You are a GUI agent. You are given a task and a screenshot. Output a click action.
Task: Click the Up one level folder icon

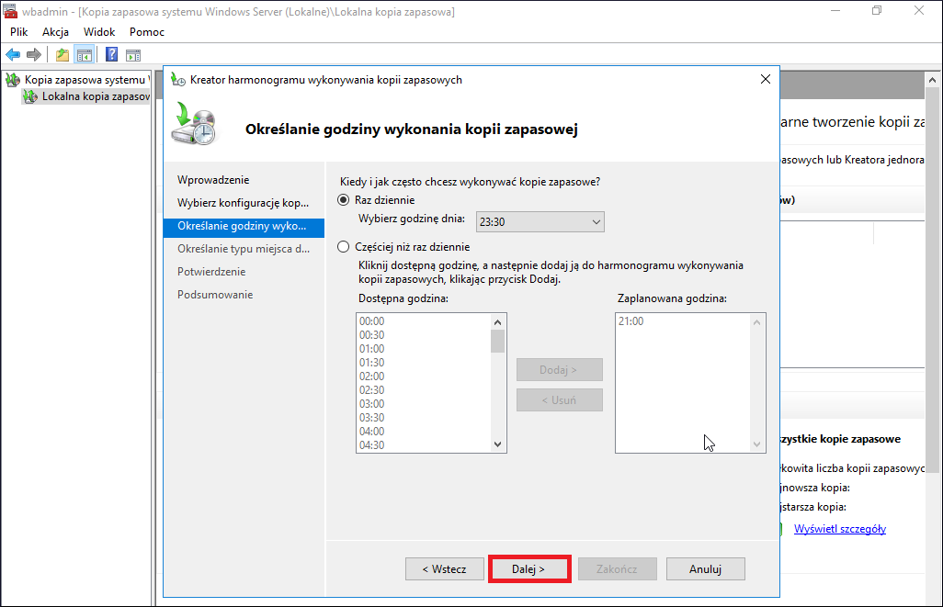(x=62, y=55)
